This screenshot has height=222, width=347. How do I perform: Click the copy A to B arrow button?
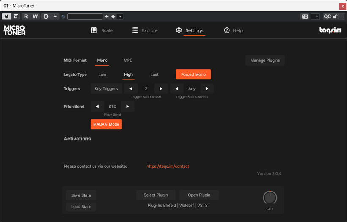[55, 16]
